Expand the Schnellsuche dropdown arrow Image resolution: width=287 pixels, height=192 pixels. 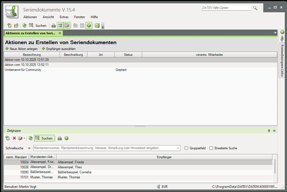(29, 148)
